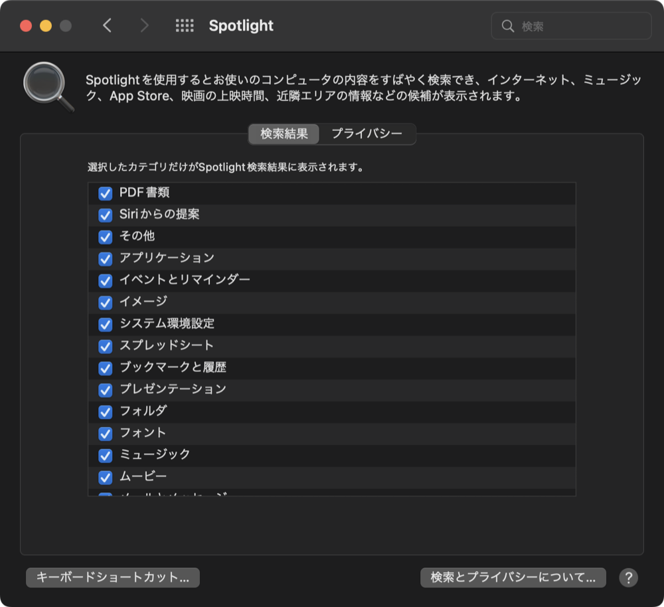Select the ムービー row label
This screenshot has height=607, width=664.
[x=143, y=476]
